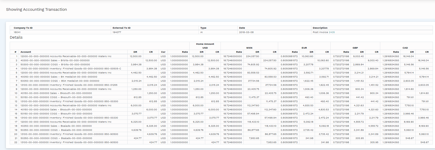Image resolution: width=435 pixels, height=150 pixels.
Task: Click the External Tx ID column header
Action: 122,28
